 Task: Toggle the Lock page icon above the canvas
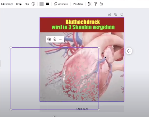point(110,14)
